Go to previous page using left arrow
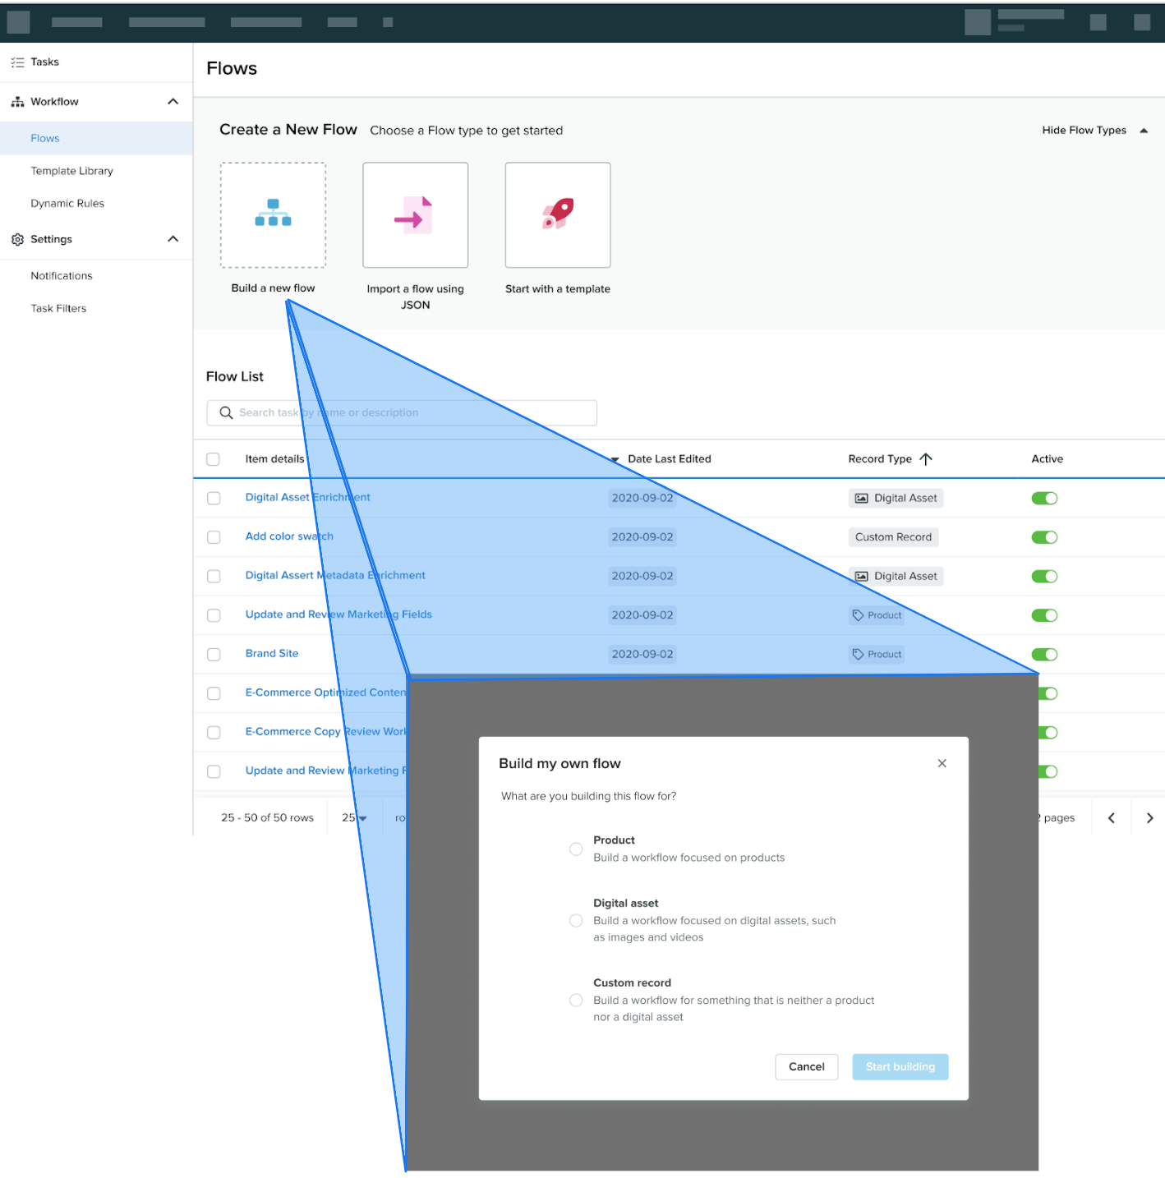Image resolution: width=1165 pixels, height=1178 pixels. 1111,817
